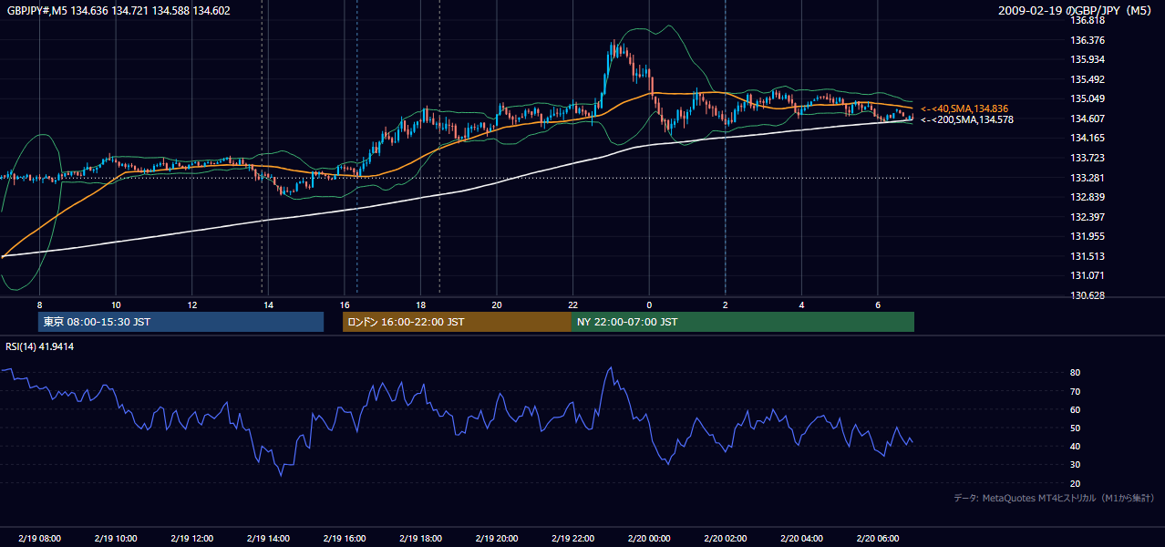Click the 2/19 16:00 time label
Image resolution: width=1165 pixels, height=547 pixels.
344,538
